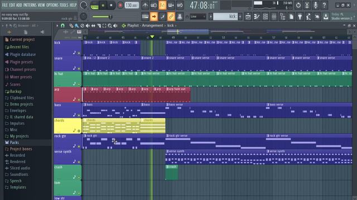Select playlist slip tool
357x200 pixels.
(x=93, y=26)
